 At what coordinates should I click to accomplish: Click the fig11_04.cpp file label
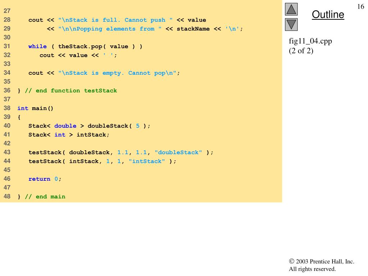coord(310,41)
